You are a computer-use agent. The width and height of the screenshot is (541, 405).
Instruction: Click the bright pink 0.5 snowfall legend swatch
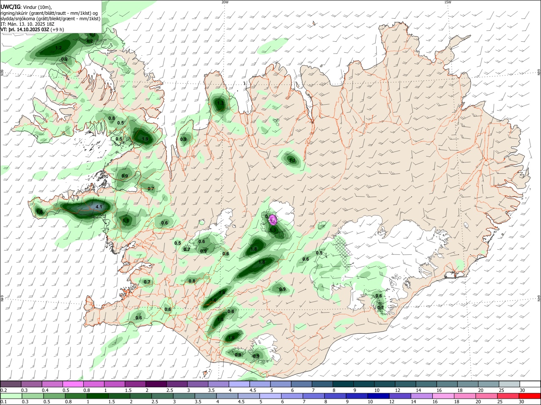click(x=73, y=384)
